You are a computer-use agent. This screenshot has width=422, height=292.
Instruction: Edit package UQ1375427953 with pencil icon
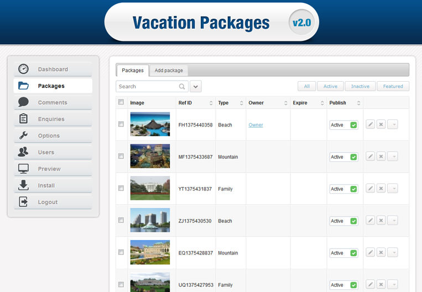point(371,284)
